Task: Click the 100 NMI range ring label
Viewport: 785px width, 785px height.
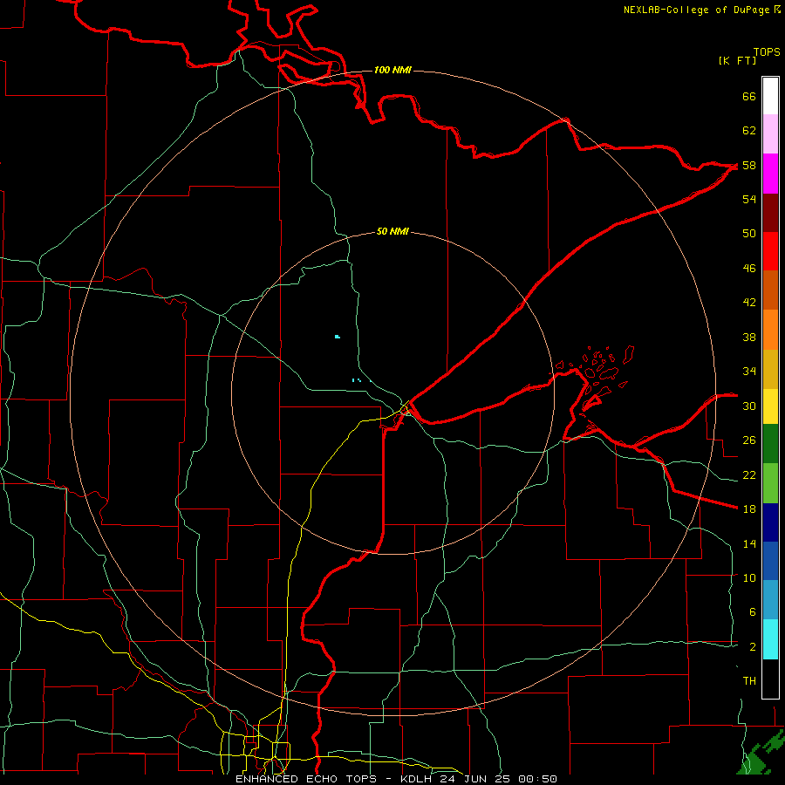Action: pyautogui.click(x=392, y=70)
